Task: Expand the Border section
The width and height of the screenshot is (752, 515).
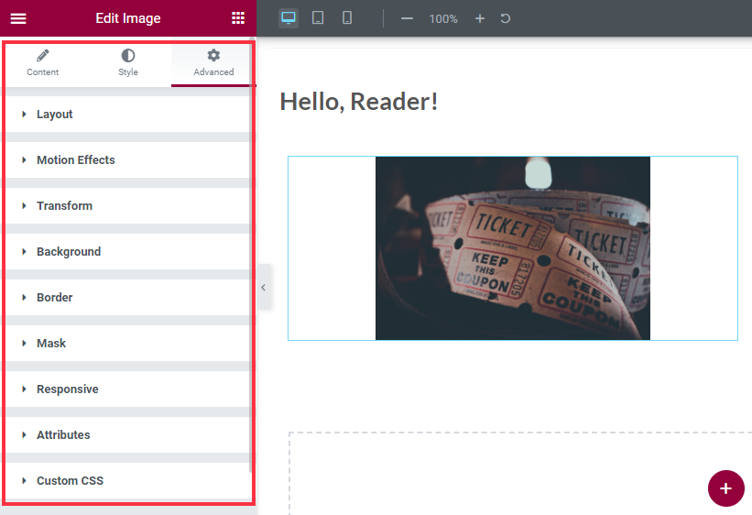Action: coord(128,298)
